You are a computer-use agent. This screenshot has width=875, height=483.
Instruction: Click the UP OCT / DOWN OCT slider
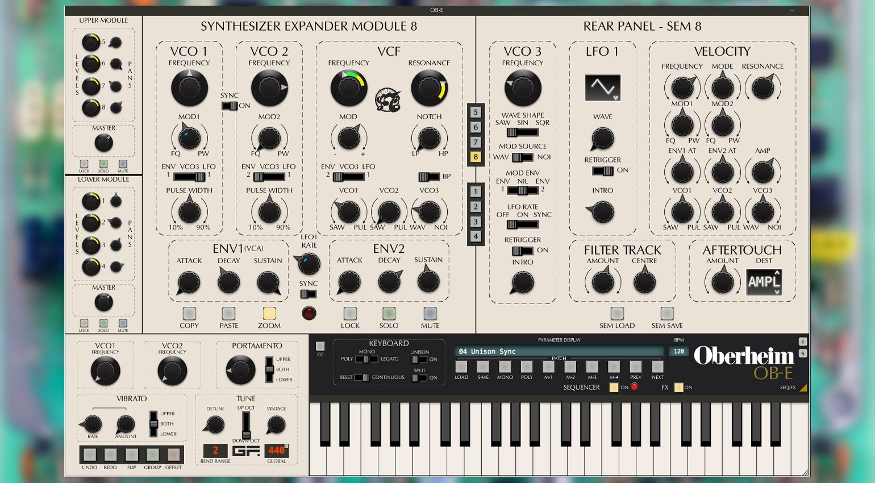point(246,425)
